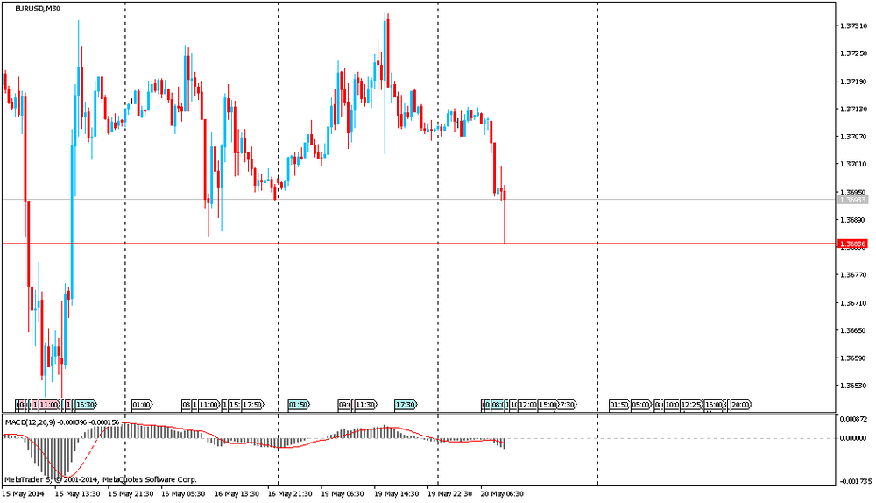Select the red 1.36836 price level label
The image size is (876, 503).
pos(852,244)
